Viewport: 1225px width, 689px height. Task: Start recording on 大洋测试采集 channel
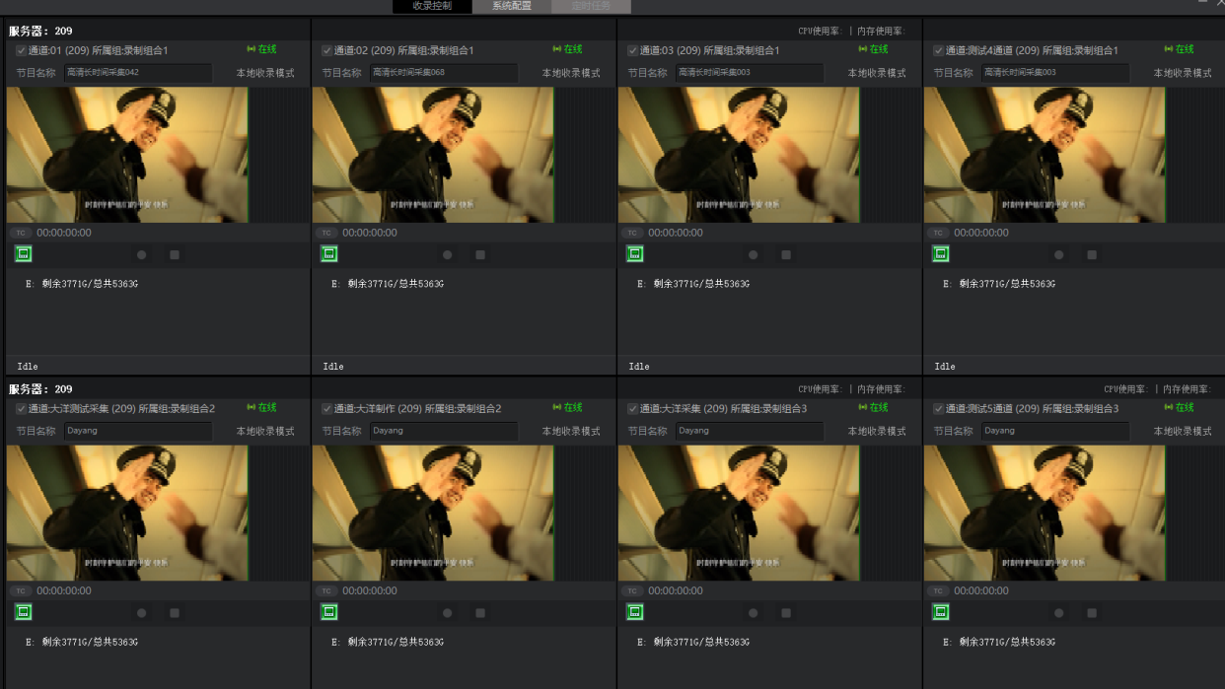[142, 613]
